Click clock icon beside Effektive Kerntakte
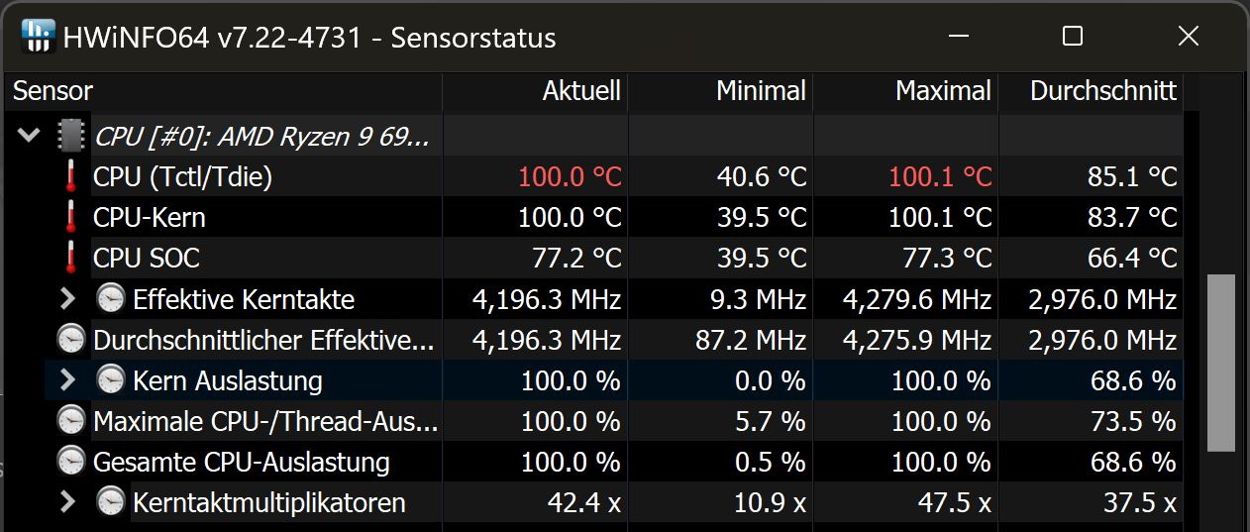Image resolution: width=1250 pixels, height=532 pixels. coord(110,298)
